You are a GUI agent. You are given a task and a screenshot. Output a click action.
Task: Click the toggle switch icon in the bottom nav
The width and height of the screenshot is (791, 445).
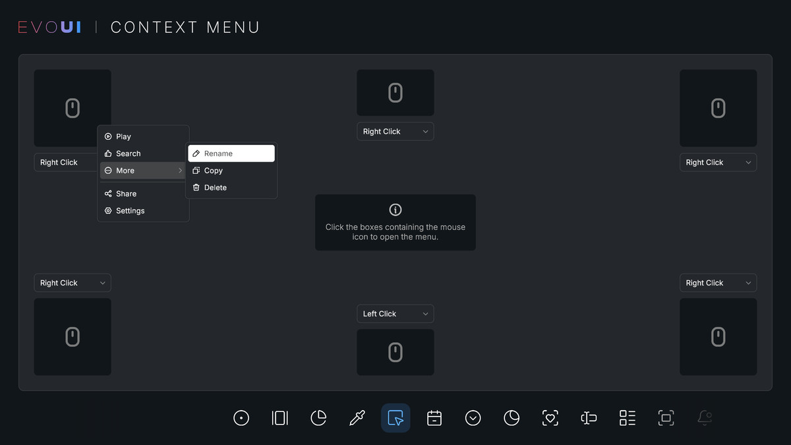coord(588,417)
